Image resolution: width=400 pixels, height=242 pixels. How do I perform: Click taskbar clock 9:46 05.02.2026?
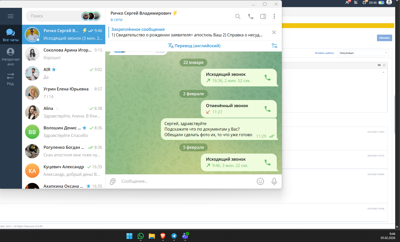coord(388,236)
